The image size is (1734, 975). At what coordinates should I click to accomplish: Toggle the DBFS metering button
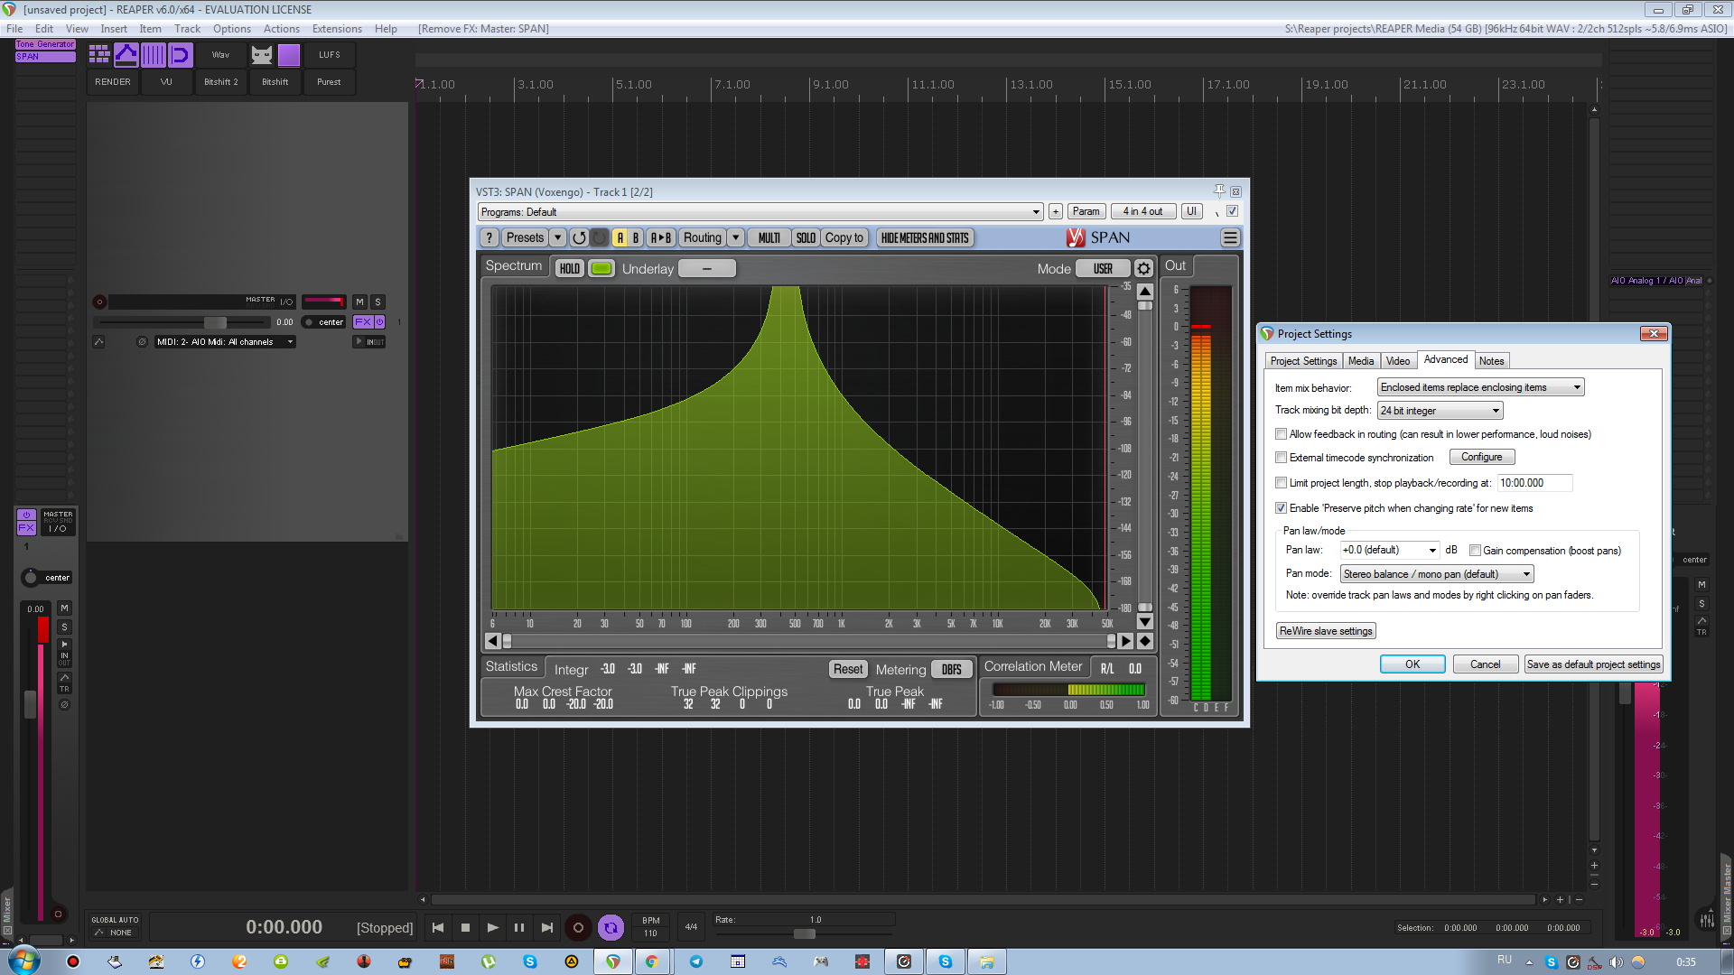tap(952, 669)
